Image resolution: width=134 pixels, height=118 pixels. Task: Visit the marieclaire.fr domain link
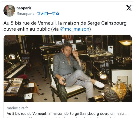click(17, 108)
